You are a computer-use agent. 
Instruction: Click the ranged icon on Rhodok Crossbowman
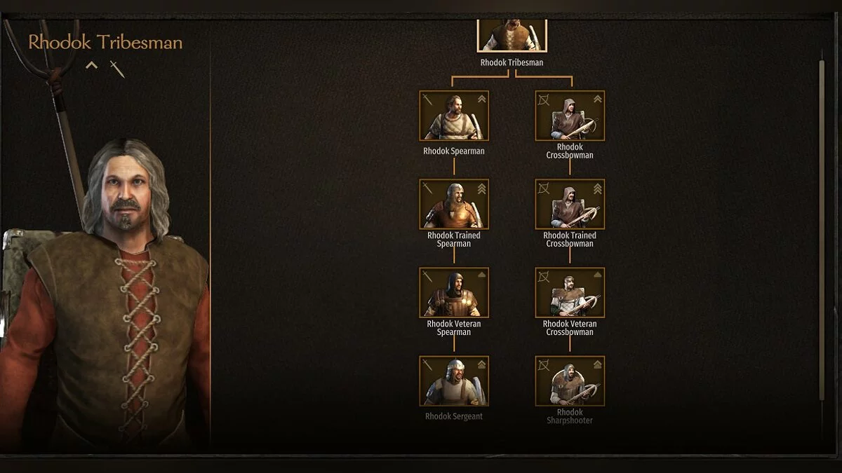click(x=543, y=100)
